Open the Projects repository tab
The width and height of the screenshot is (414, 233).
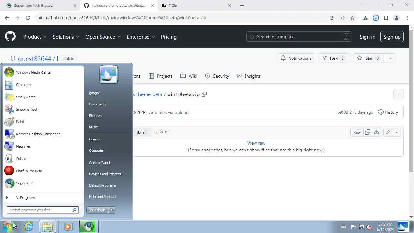(160, 76)
